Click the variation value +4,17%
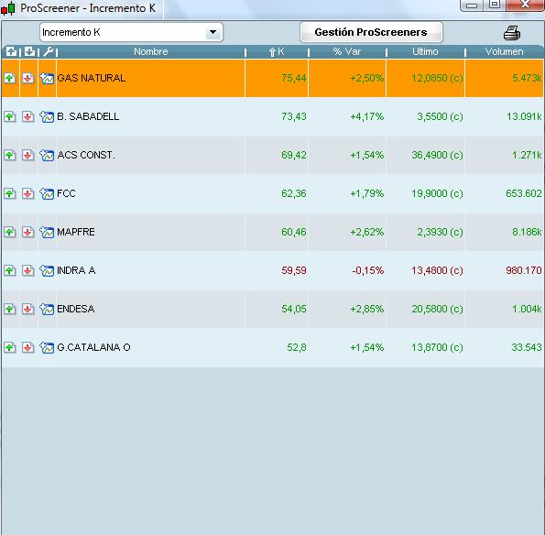The width and height of the screenshot is (545, 535). pos(366,116)
